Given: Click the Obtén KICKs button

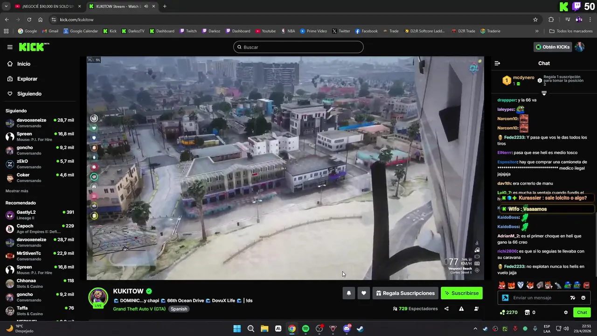Looking at the screenshot, I should pos(553,47).
